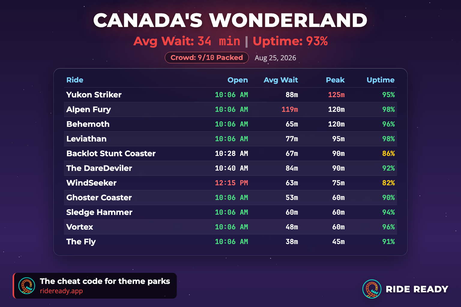Click Backlot Stunt Coaster in the list
461x307 pixels.
tap(111, 153)
